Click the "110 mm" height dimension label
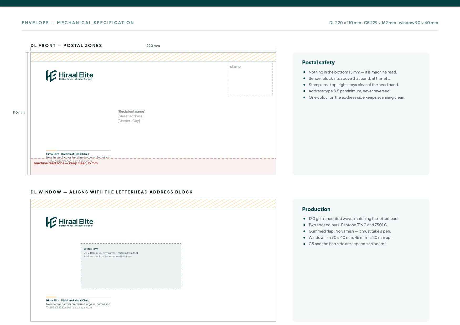Viewport: 460px width, 325px height. point(19,113)
